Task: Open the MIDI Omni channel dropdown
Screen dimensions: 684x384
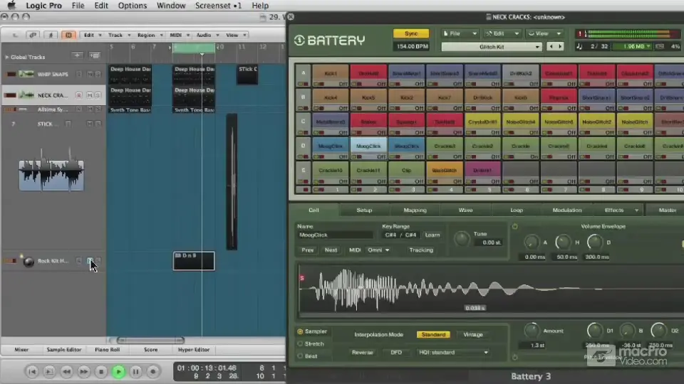Action: (378, 250)
